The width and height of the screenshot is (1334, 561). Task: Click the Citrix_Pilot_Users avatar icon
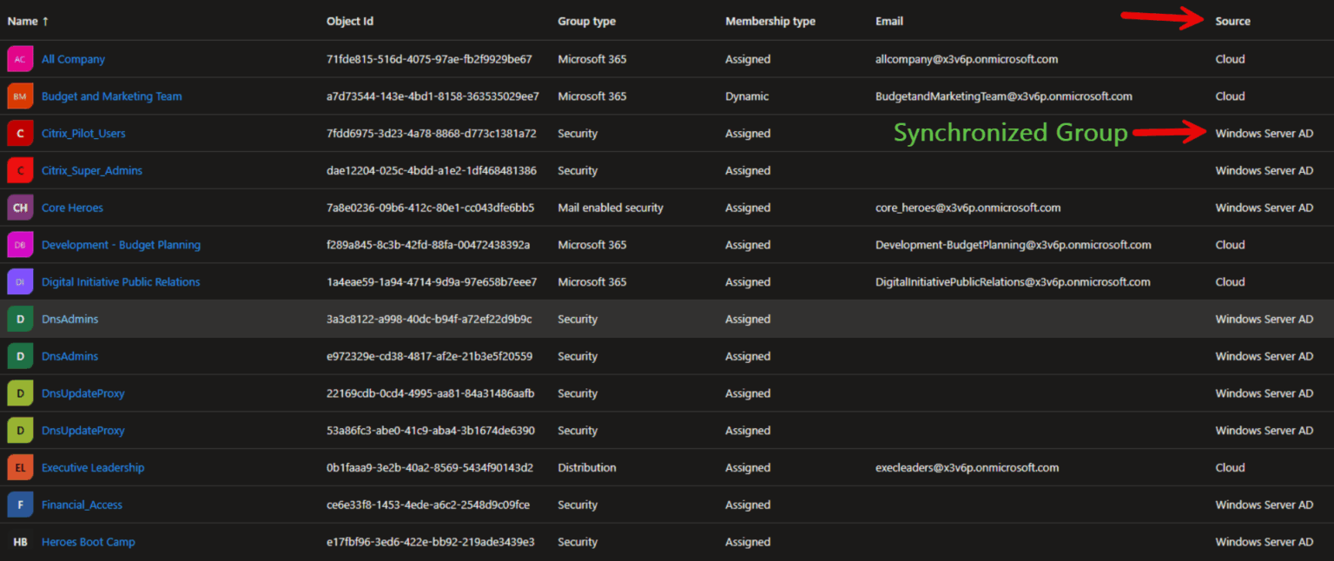click(20, 134)
